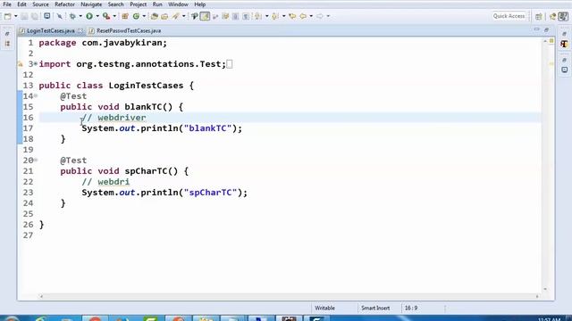Image resolution: width=572 pixels, height=321 pixels.
Task: Open the File menu
Action: (7, 4)
